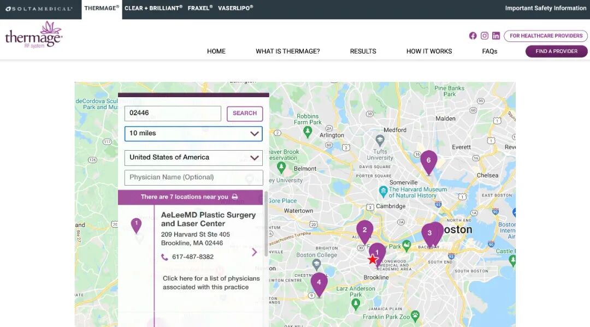Screen dimensions: 590x327
Task: Click the Boston College map marker
Action: pos(317,265)
